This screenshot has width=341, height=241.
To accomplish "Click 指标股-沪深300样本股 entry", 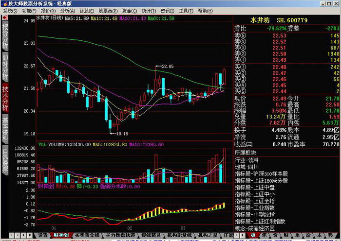I will (261, 174).
